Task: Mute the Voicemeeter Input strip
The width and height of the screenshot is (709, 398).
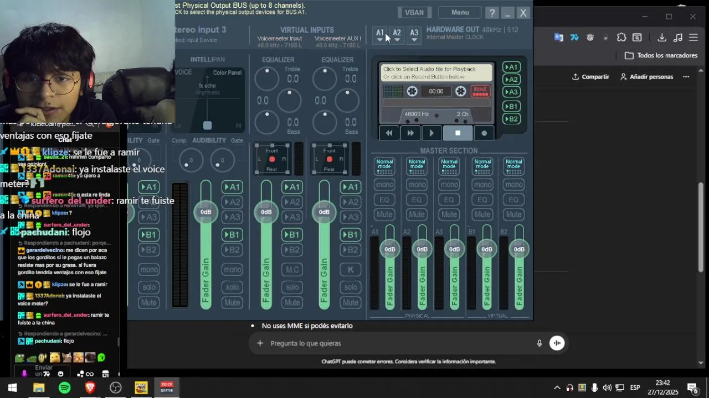Action: (x=292, y=302)
